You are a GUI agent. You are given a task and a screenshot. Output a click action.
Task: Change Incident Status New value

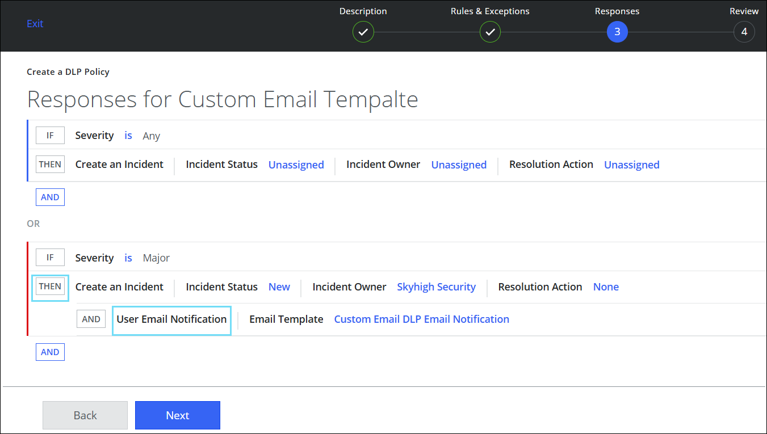click(x=279, y=287)
